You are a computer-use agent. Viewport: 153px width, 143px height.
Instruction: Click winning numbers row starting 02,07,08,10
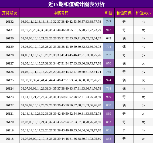(x=61, y=38)
